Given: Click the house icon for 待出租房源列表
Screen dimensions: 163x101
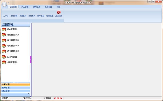Looking at the screenshot, I should [x=4, y=40].
